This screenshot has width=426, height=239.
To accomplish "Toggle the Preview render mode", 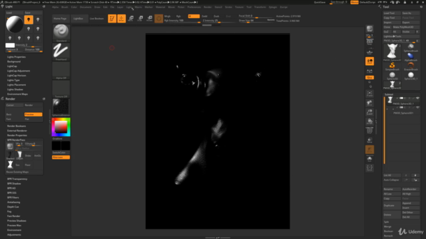I will pos(33,114).
